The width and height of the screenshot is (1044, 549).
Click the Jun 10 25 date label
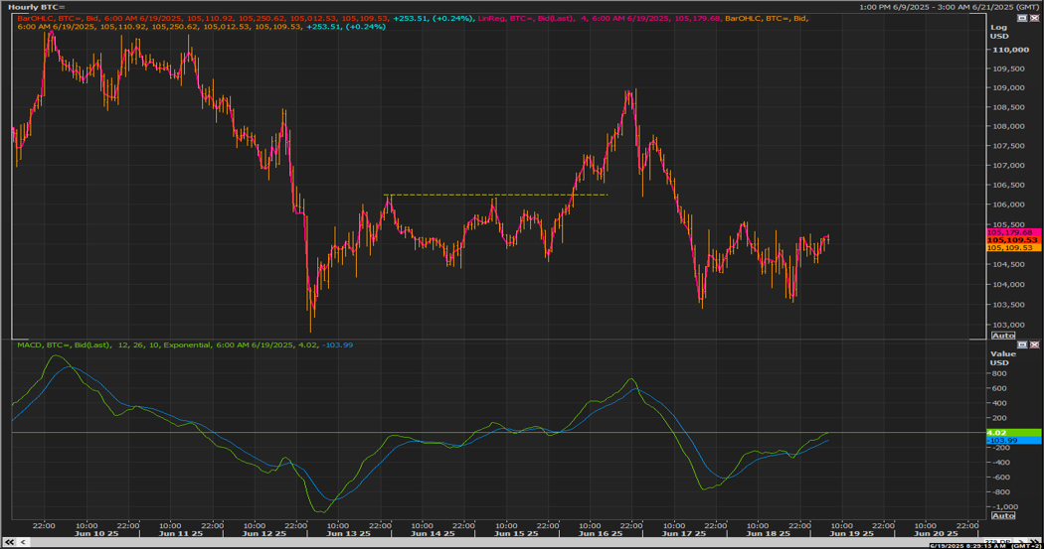(x=96, y=534)
